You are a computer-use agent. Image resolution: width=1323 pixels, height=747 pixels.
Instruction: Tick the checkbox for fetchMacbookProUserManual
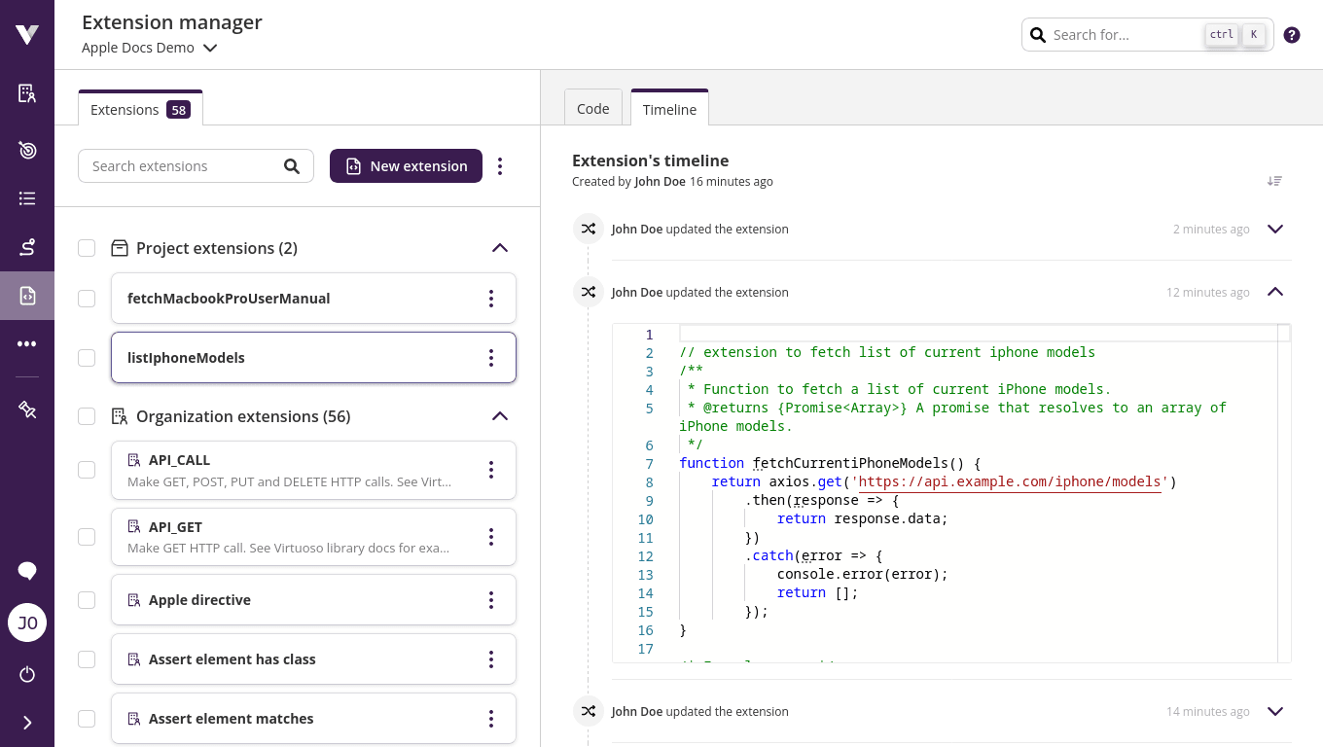click(x=87, y=299)
